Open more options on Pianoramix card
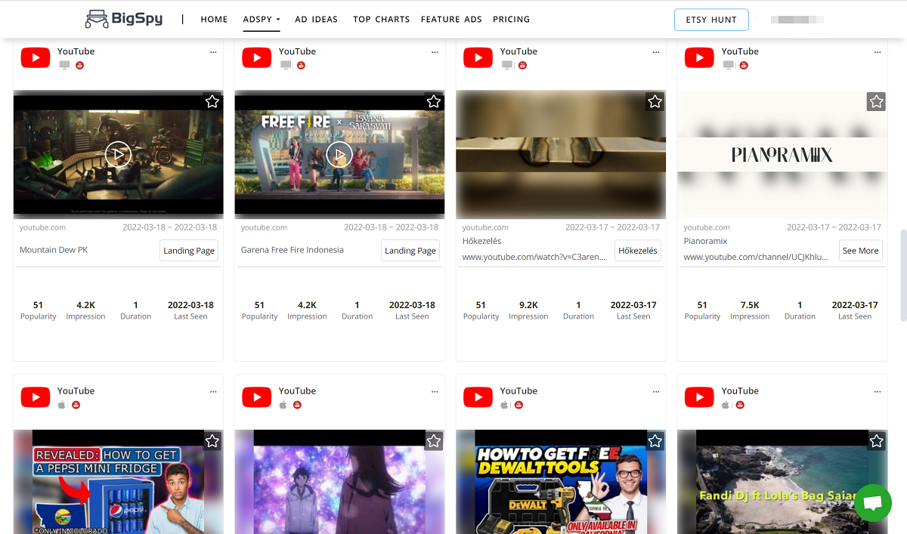This screenshot has height=534, width=907. point(878,52)
